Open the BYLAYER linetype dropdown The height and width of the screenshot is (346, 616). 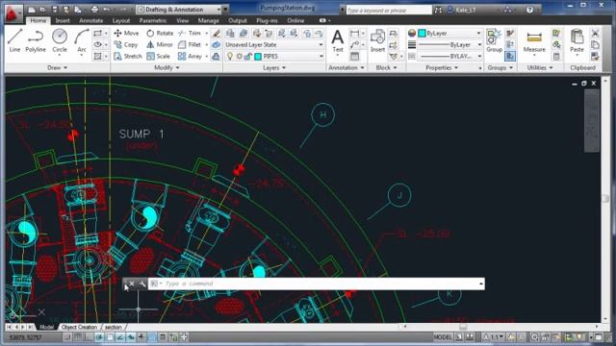pyautogui.click(x=449, y=56)
